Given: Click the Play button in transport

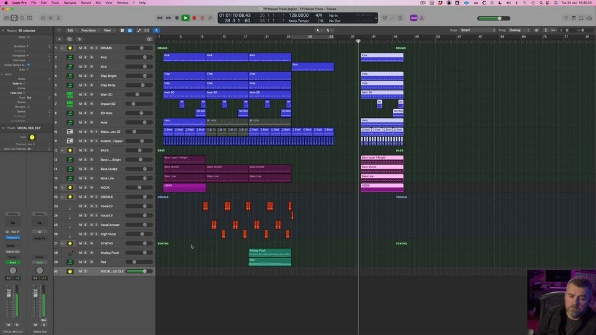Looking at the screenshot, I should (185, 18).
